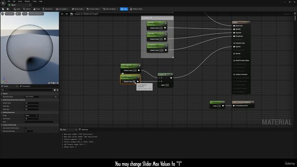The width and height of the screenshot is (297, 167).
Task: Toggle the highlighted Stats button
Action: click(x=124, y=9)
